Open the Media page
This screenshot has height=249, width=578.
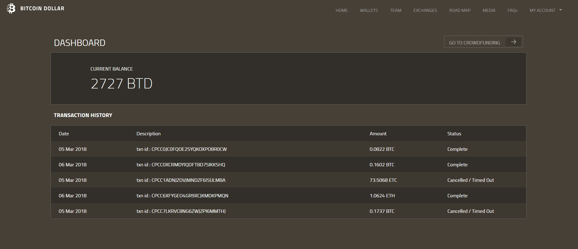(489, 10)
